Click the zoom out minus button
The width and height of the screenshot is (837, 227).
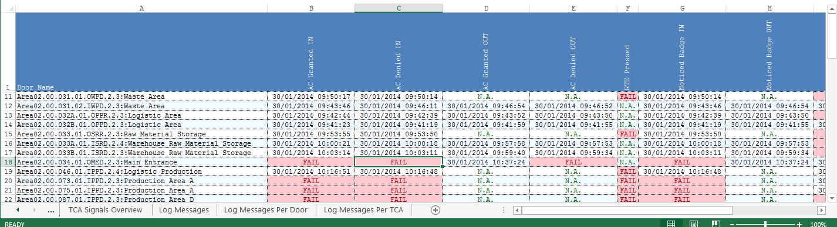[731, 224]
